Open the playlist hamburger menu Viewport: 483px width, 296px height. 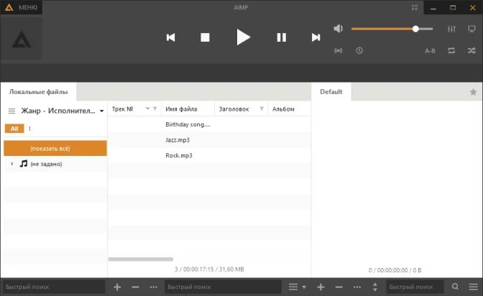pos(473,287)
